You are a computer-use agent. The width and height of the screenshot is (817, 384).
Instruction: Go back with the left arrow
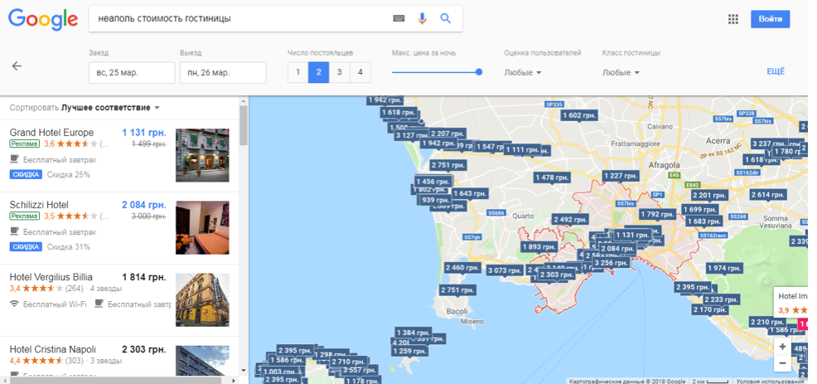(17, 66)
